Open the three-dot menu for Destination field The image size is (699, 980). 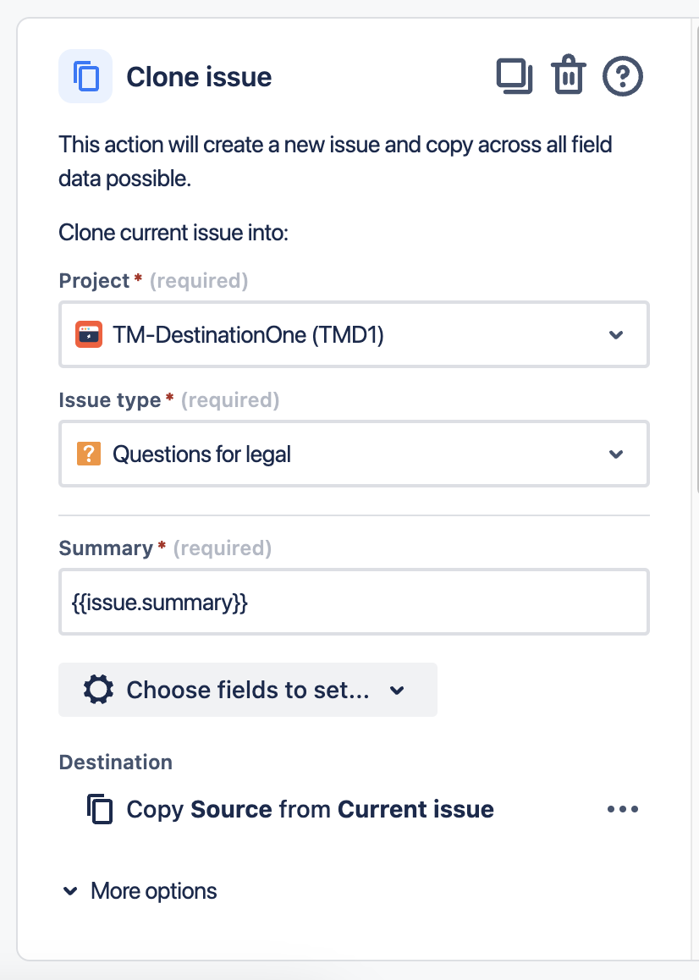click(x=623, y=809)
